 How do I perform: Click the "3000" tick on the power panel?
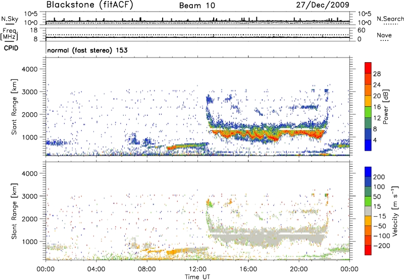[30, 92]
